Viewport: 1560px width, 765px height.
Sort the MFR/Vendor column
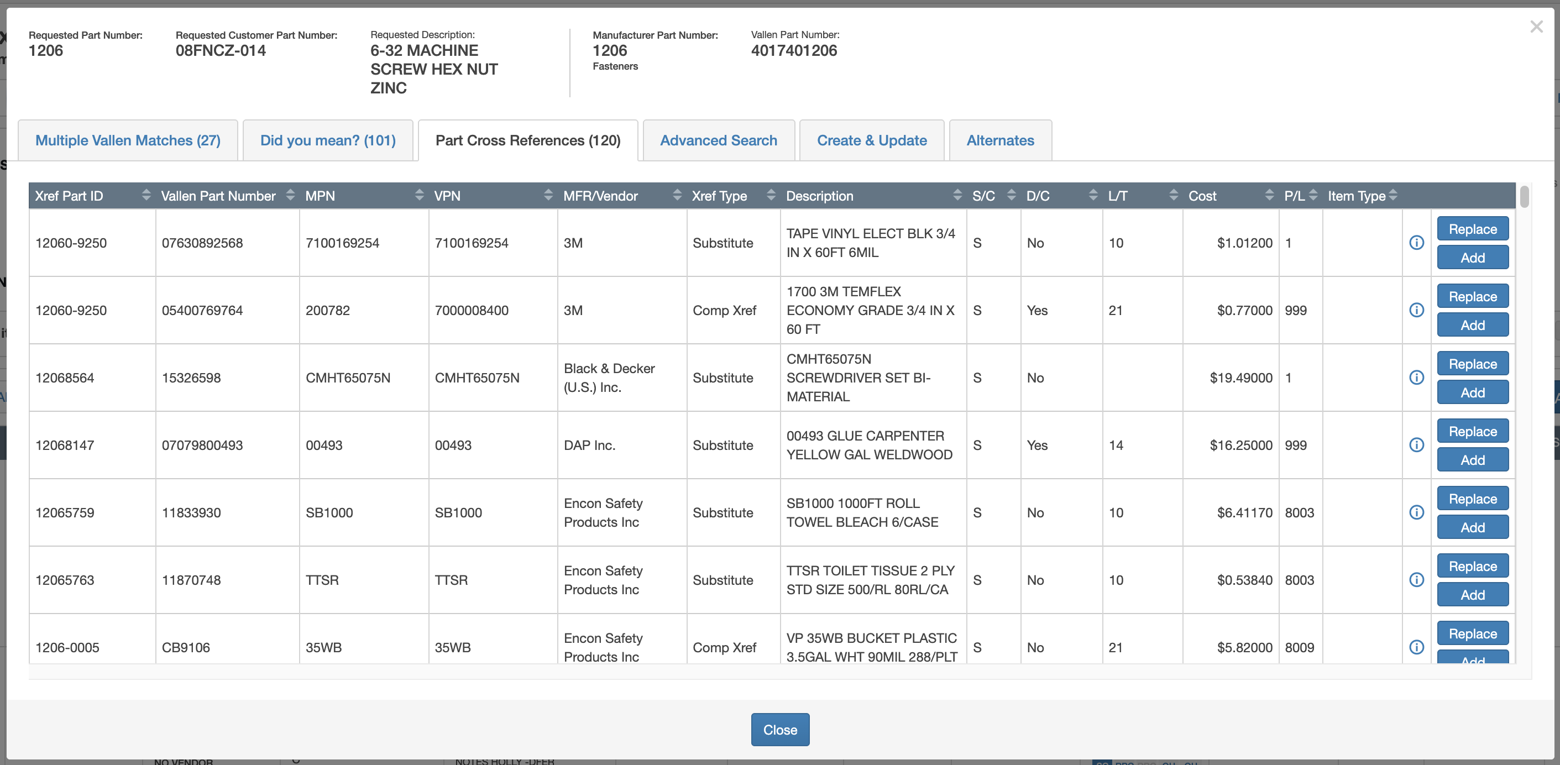pyautogui.click(x=677, y=195)
